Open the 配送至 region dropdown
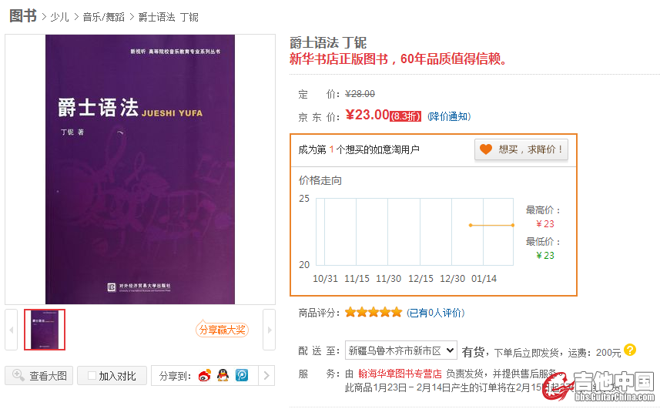This screenshot has height=409, width=660. click(x=401, y=350)
